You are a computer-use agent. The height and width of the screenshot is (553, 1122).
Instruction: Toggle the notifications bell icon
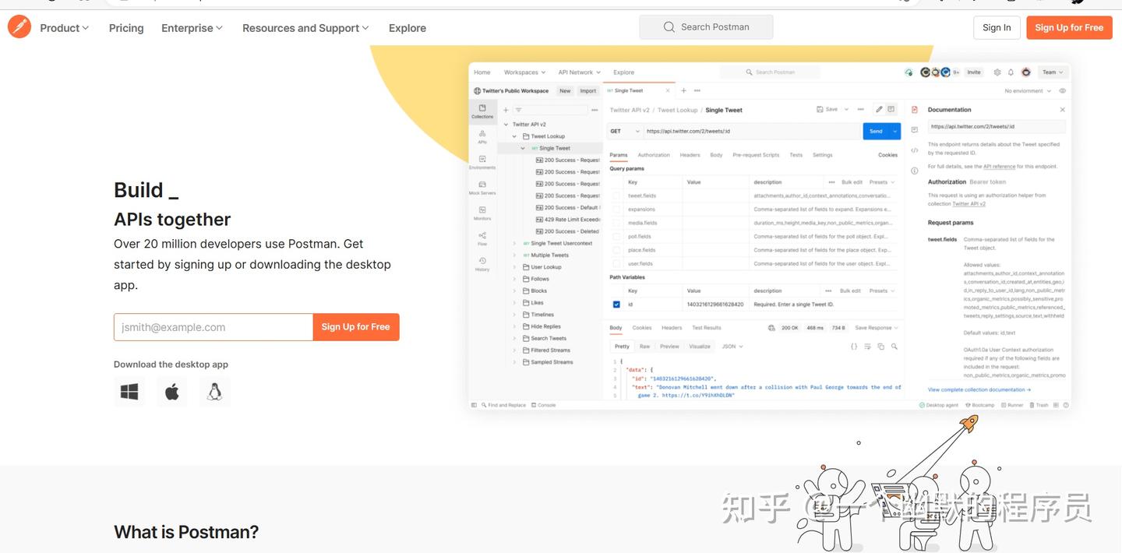pos(1011,72)
